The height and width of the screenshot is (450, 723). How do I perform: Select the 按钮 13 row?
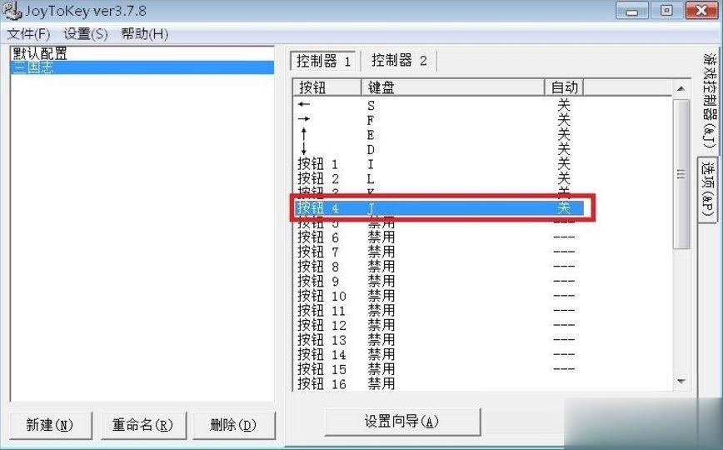(x=439, y=340)
